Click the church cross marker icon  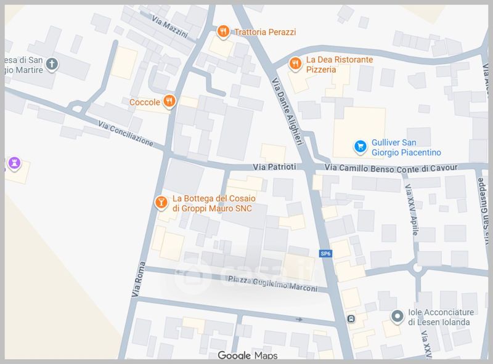(52, 64)
